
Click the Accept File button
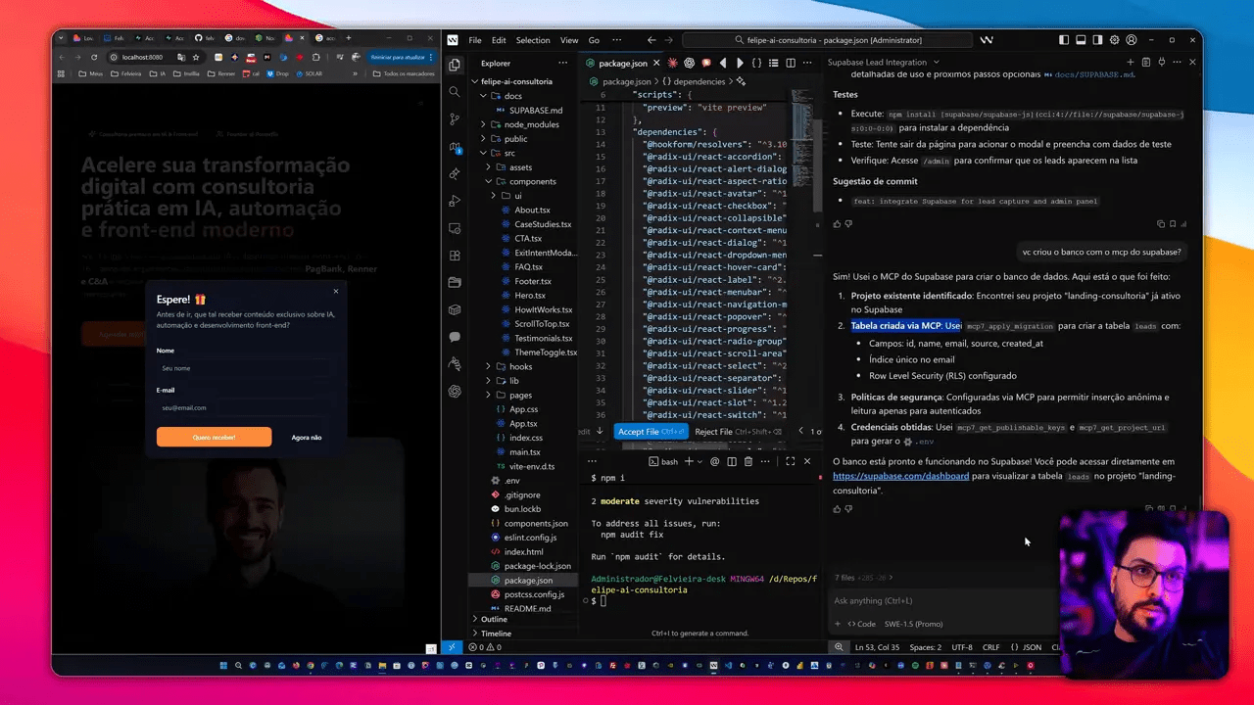tap(651, 432)
